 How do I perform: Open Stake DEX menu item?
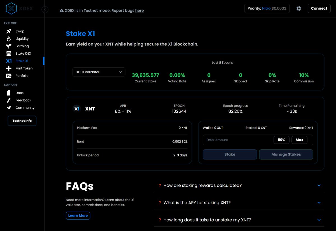click(23, 54)
